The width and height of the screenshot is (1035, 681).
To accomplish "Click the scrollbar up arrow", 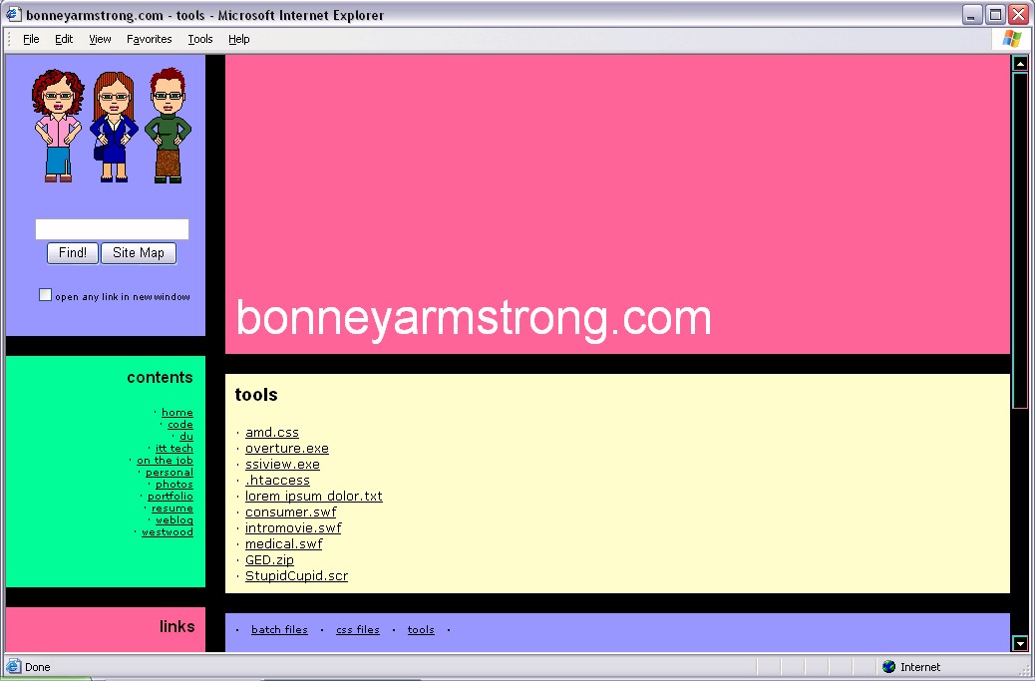I will tap(1019, 64).
